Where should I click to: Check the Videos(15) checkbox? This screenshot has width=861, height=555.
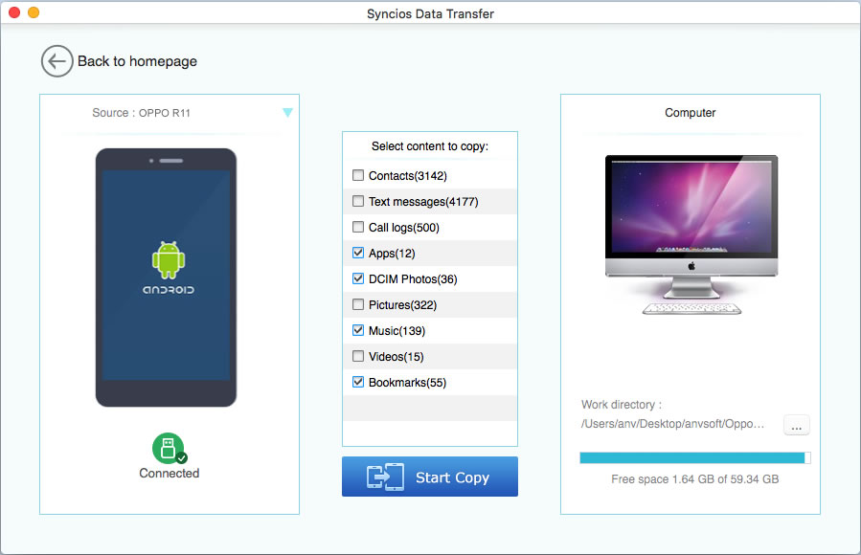(358, 357)
